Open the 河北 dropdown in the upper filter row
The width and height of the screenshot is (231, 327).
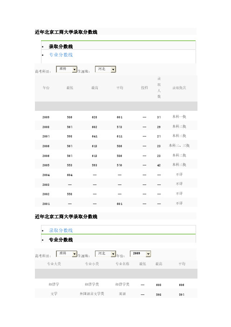coord(105,69)
